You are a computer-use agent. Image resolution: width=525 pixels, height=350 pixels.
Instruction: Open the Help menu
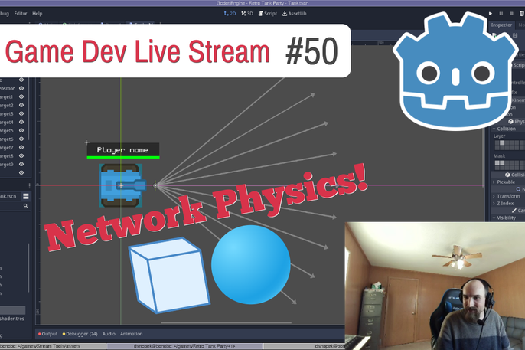[37, 14]
